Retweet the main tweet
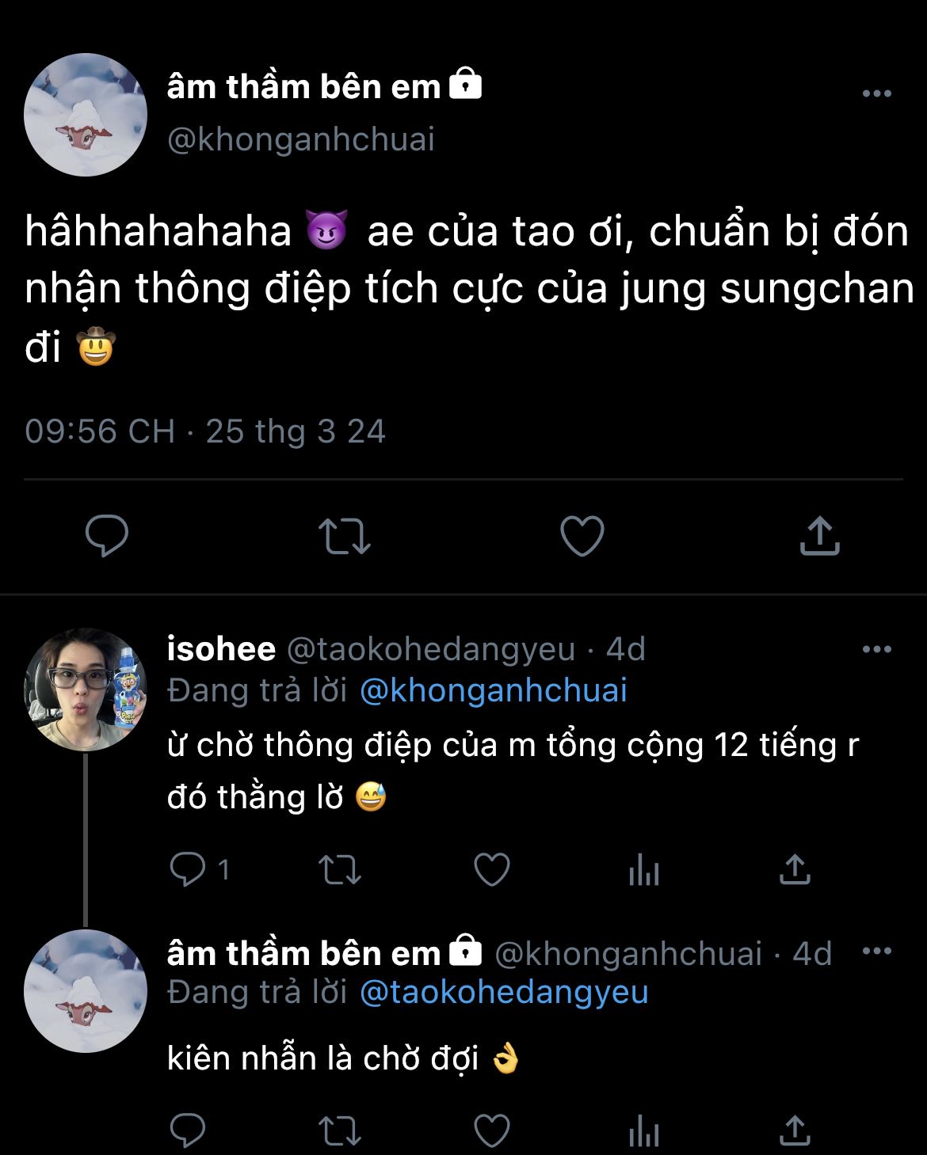 [345, 536]
